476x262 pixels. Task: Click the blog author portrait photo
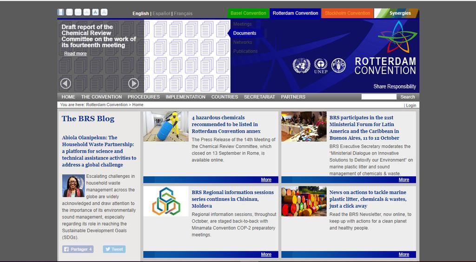coord(73,186)
